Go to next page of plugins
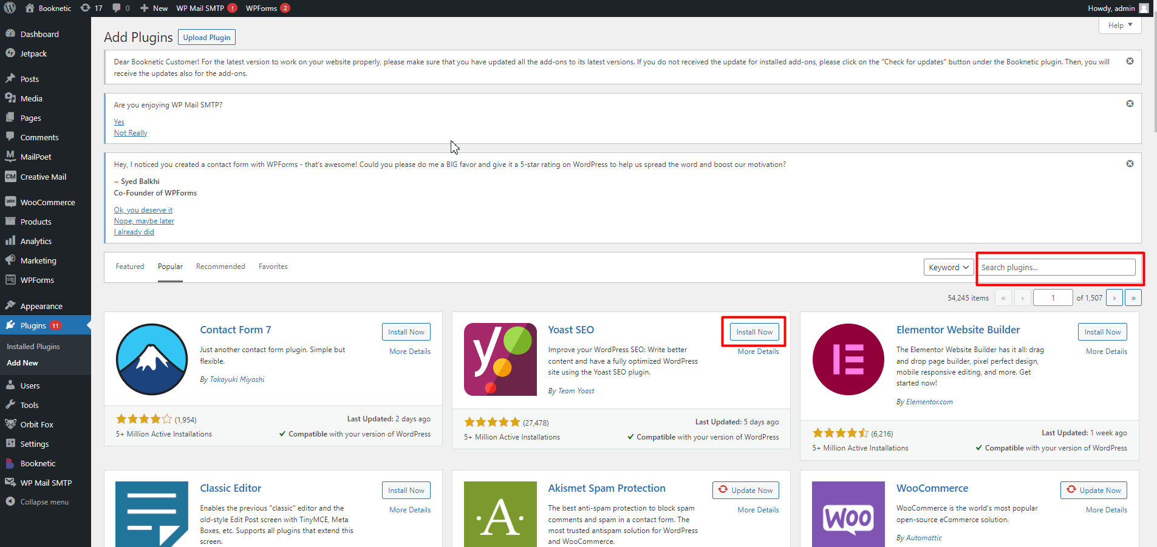 1114,298
